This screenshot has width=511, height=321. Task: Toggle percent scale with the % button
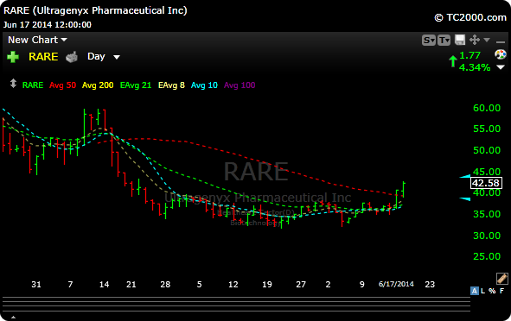point(492,291)
